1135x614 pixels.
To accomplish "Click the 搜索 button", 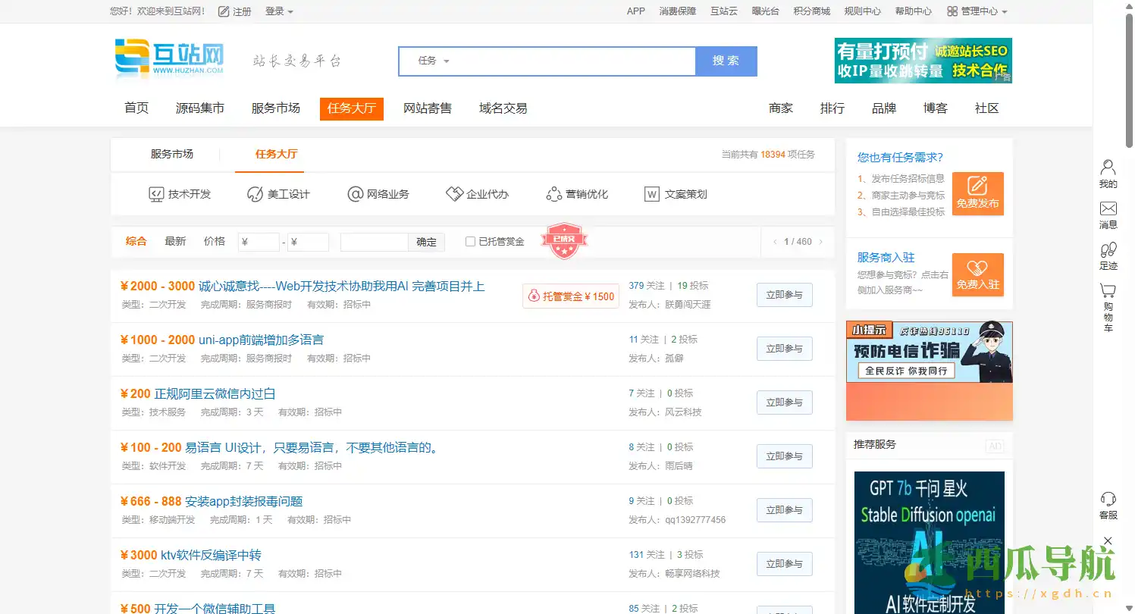I will (726, 61).
